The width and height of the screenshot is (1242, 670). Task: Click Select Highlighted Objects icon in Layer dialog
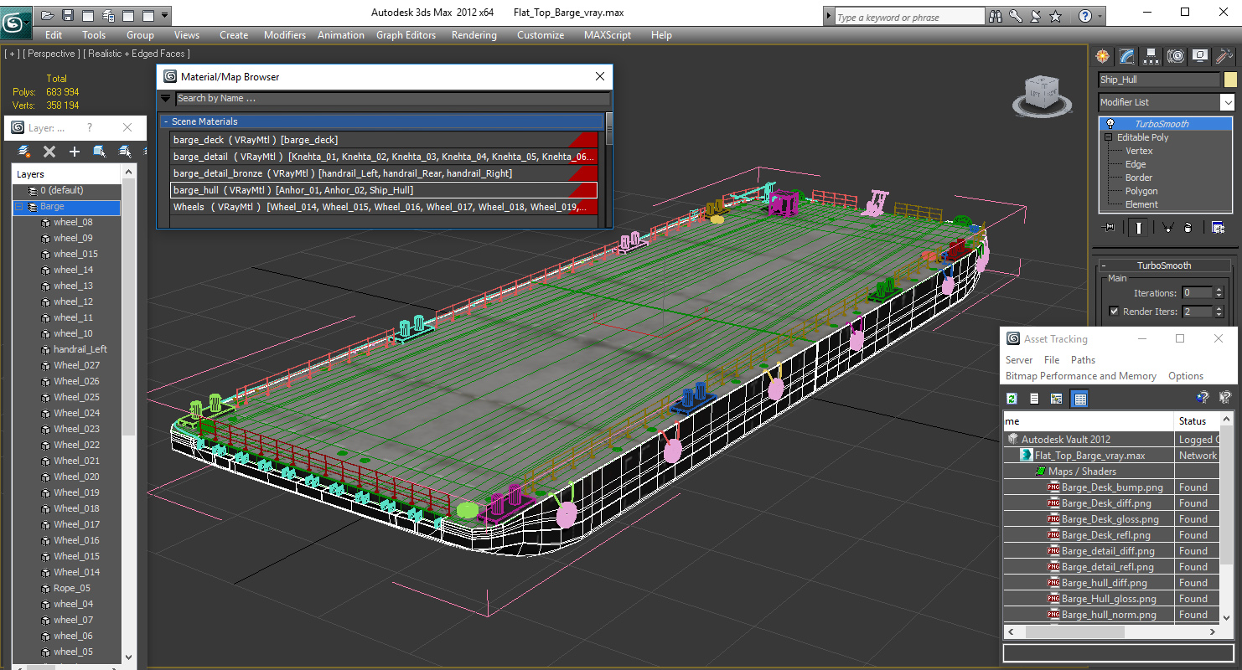click(100, 152)
